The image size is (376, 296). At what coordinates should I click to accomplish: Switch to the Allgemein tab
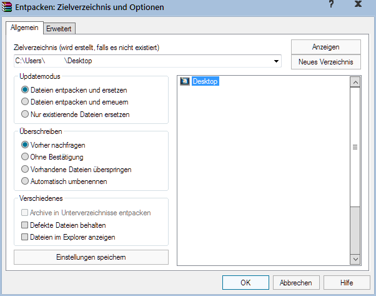[x=25, y=28]
